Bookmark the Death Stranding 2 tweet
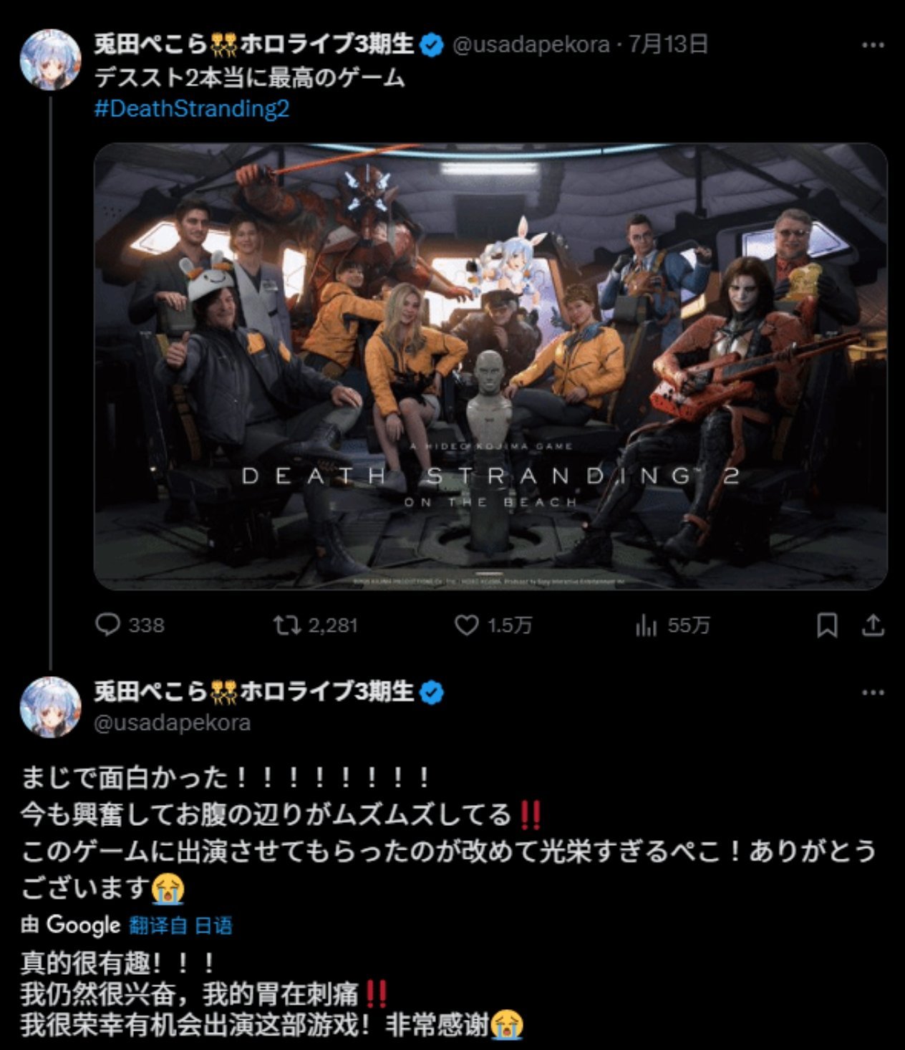 click(x=827, y=625)
